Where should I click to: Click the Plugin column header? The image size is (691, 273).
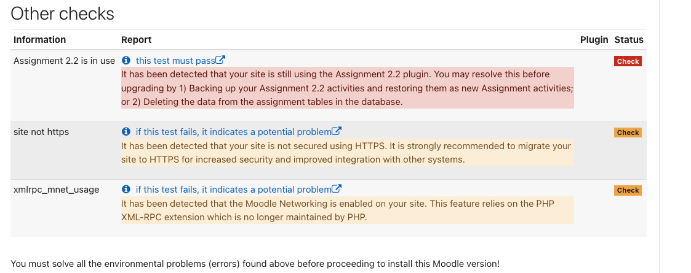[594, 39]
